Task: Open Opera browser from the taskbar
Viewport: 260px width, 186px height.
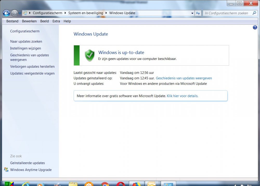Action: point(121,184)
